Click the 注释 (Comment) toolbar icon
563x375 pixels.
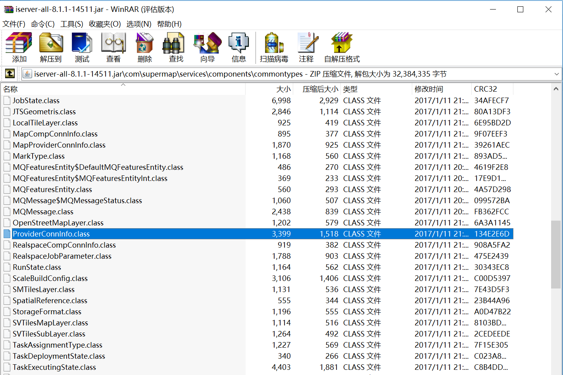click(x=307, y=43)
